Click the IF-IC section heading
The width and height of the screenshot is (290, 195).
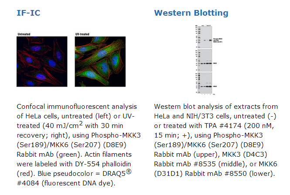tap(28, 13)
